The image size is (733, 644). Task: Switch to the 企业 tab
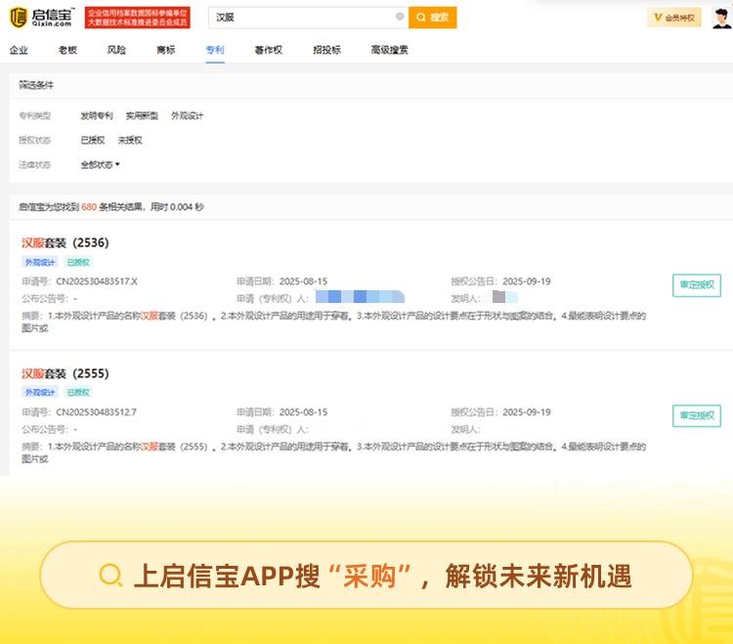click(x=19, y=50)
